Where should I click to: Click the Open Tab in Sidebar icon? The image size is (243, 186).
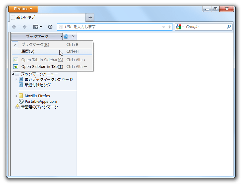coord(16,60)
